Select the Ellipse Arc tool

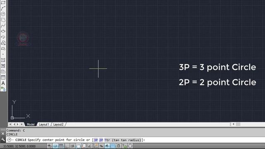[3, 37]
